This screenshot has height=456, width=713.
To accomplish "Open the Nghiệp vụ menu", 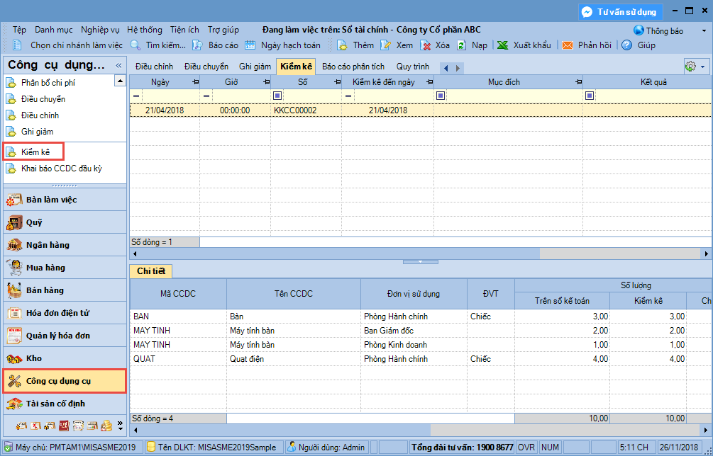I will pos(100,30).
